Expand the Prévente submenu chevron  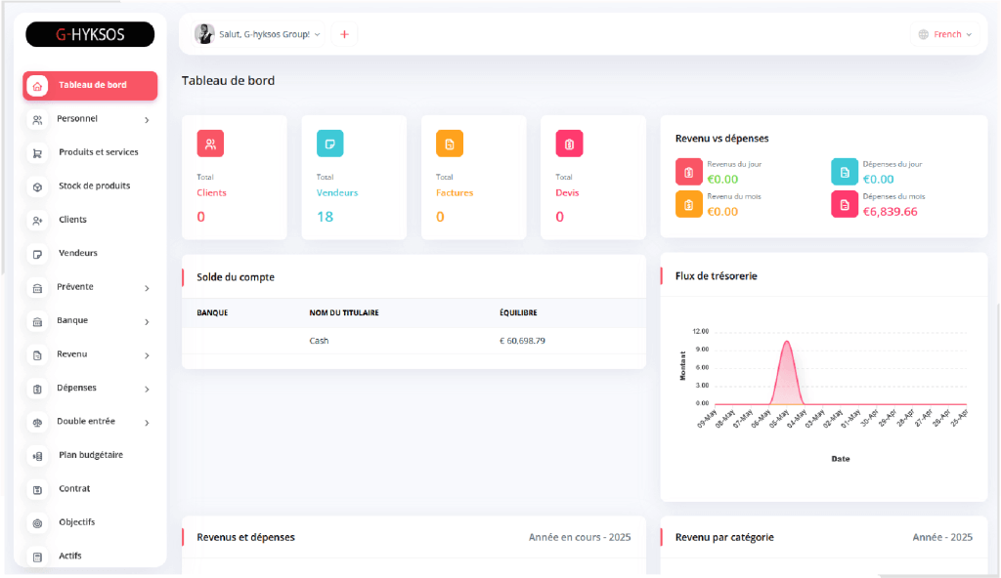[147, 288]
